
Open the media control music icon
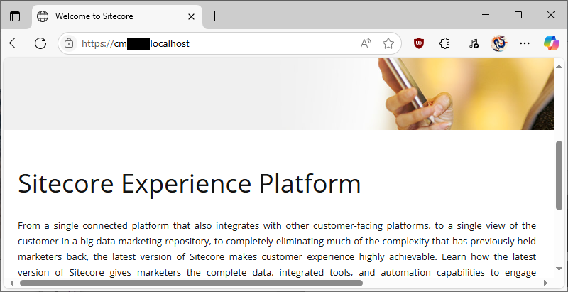(x=474, y=43)
